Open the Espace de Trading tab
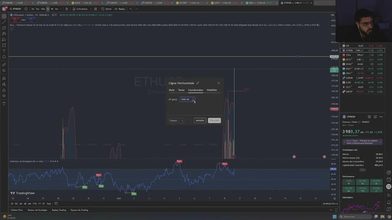 [x=79, y=210]
